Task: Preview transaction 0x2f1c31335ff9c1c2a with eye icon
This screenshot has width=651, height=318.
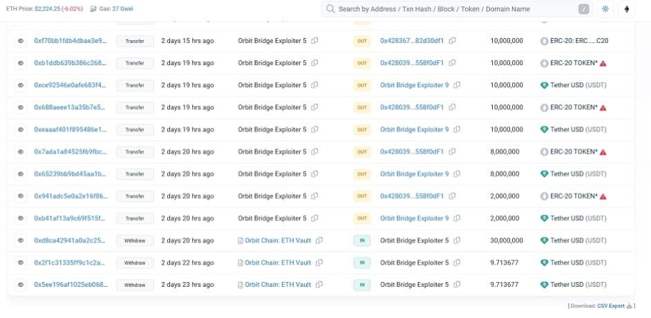Action: pyautogui.click(x=21, y=263)
